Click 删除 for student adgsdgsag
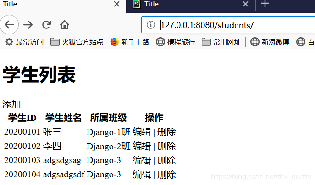Image resolution: width=315 pixels, height=185 pixels. 166,160
